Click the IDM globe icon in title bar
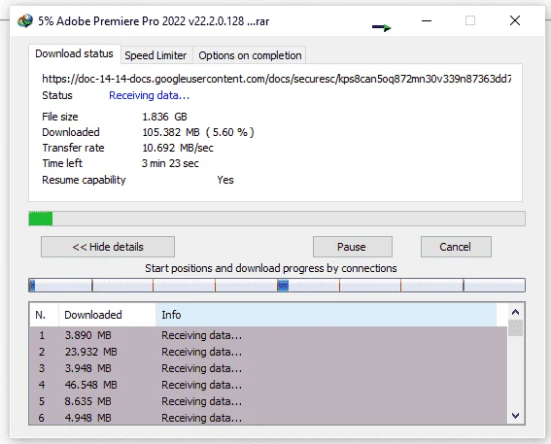Screen dimensions: 551x444 pyautogui.click(x=25, y=21)
